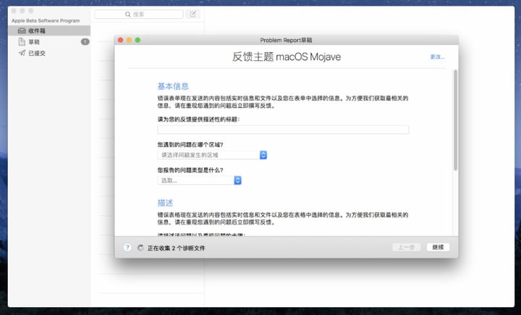Viewport: 521px width, 315px height.
Task: Click the Apple Beta Software Program label
Action: point(46,20)
